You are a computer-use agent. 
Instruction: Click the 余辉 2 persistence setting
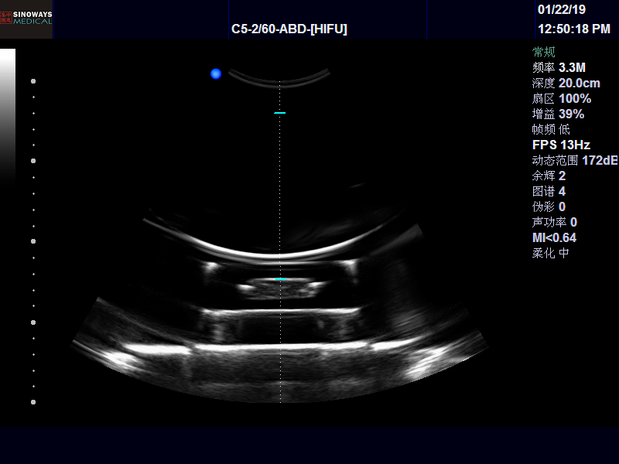point(549,176)
